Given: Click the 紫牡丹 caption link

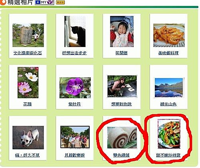Looking at the screenshot, I should pyautogui.click(x=74, y=104).
